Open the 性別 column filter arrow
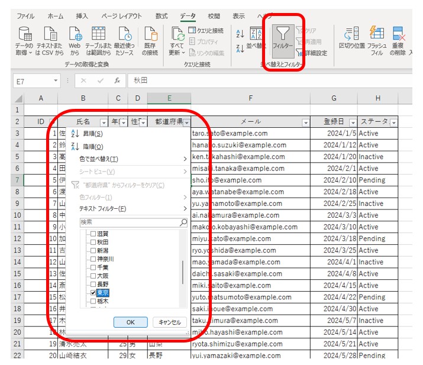The image size is (423, 365). pyautogui.click(x=143, y=122)
